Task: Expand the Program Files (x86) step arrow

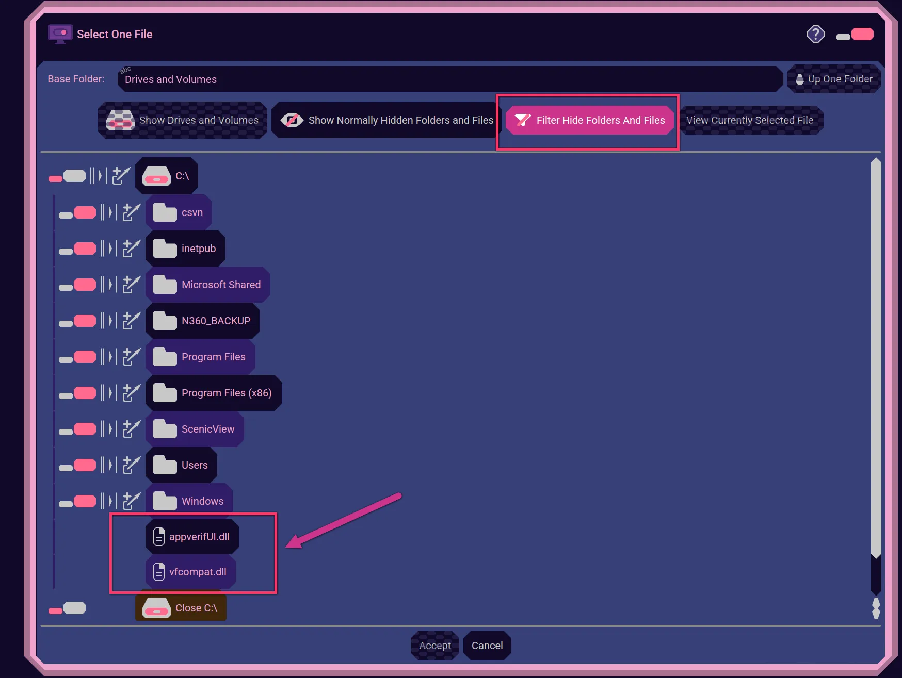Action: [109, 392]
